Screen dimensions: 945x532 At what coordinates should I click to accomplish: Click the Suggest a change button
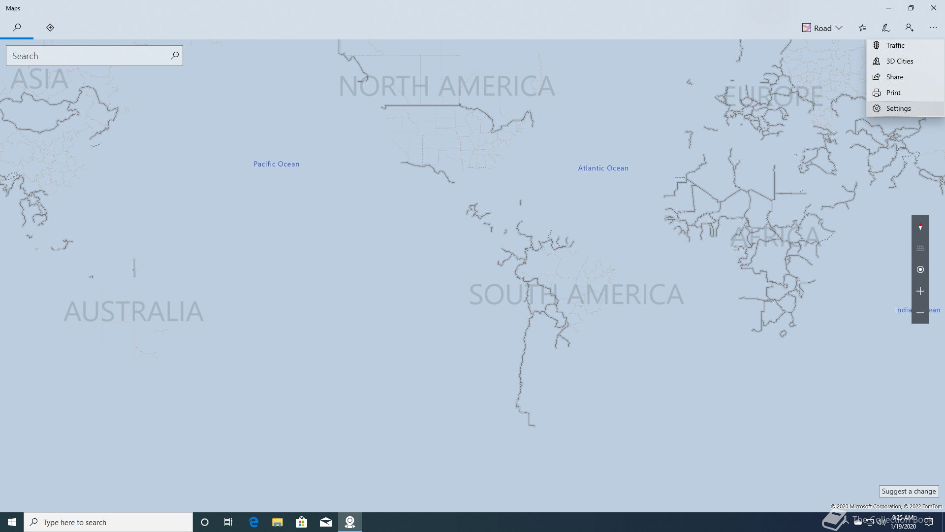[x=909, y=491]
